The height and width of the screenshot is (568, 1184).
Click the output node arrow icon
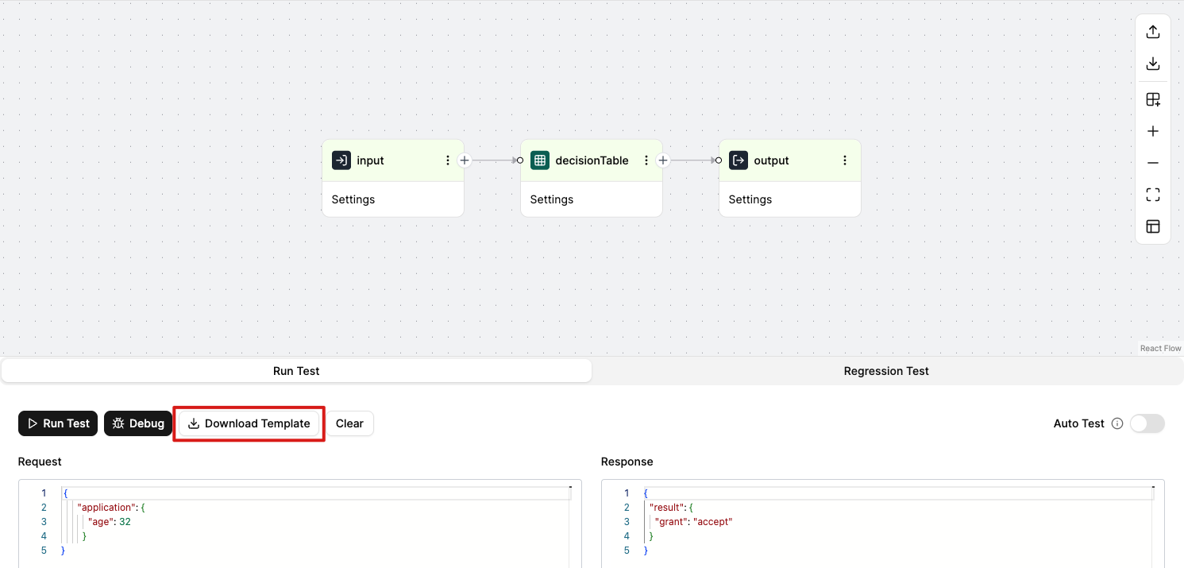[739, 160]
